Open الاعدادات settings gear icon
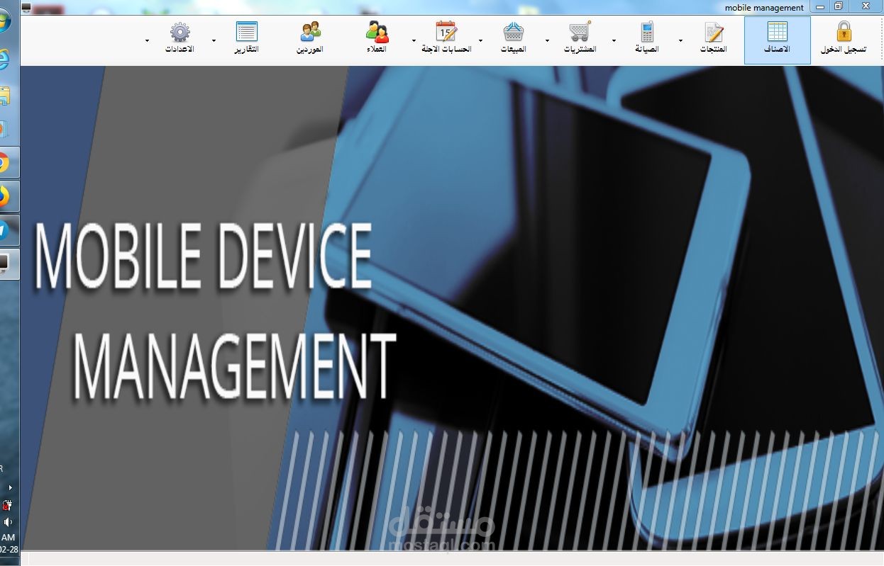This screenshot has width=884, height=566. [180, 32]
